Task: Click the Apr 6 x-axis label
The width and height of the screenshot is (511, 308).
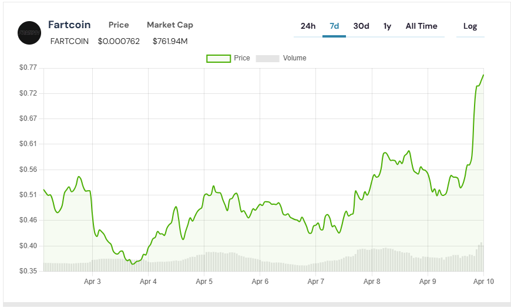Action: point(260,281)
